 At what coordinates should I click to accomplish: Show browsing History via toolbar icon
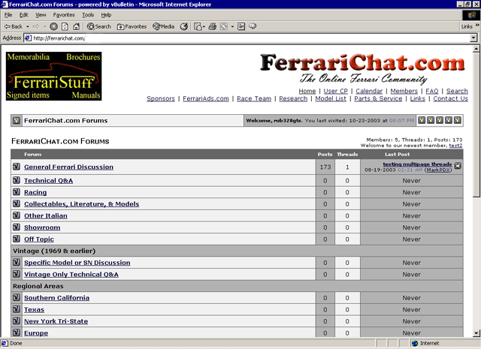coord(183,27)
